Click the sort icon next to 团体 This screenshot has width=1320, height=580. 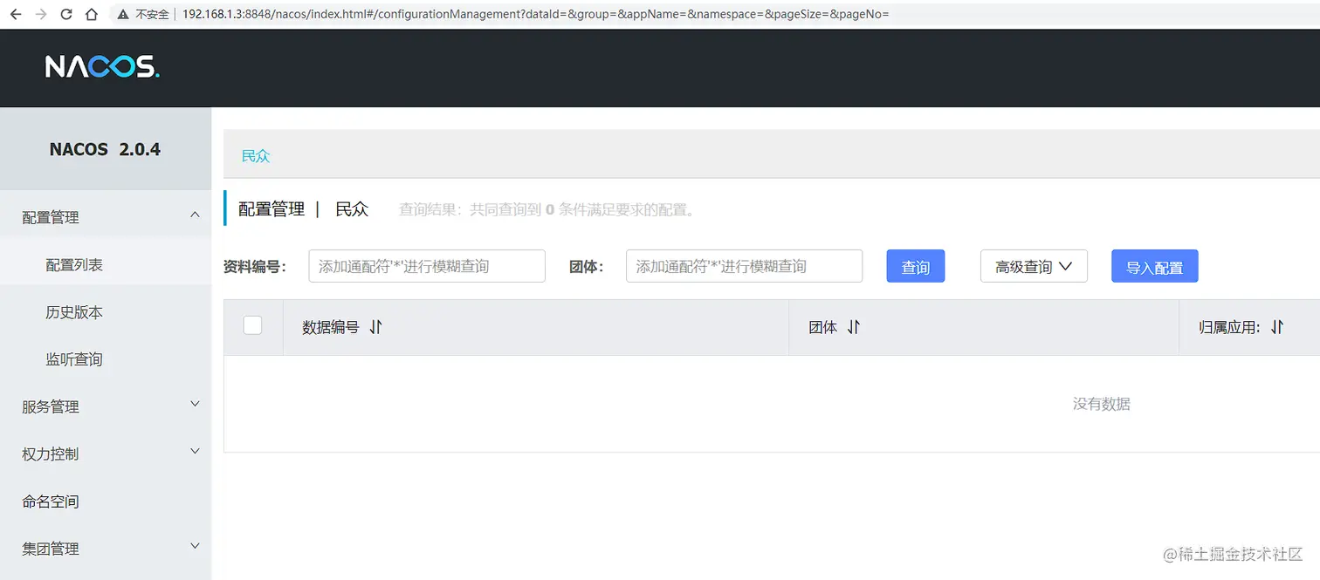pos(854,327)
